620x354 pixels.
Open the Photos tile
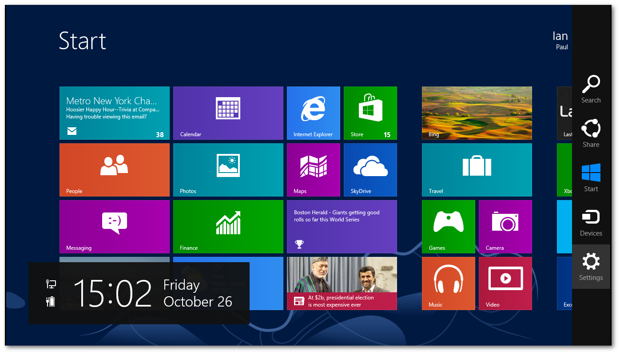pyautogui.click(x=228, y=170)
